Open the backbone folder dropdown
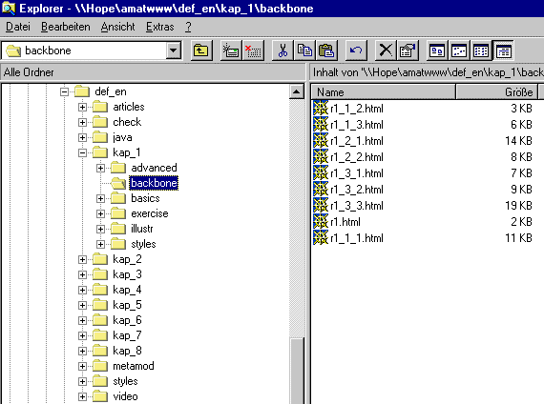544x404 pixels. (x=174, y=50)
